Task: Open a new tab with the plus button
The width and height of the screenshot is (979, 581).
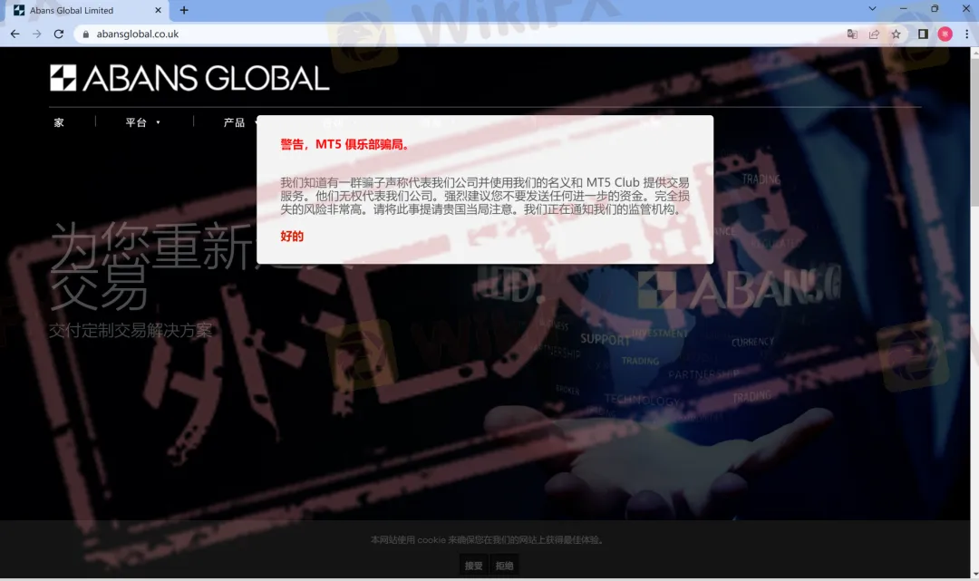Action: point(184,10)
